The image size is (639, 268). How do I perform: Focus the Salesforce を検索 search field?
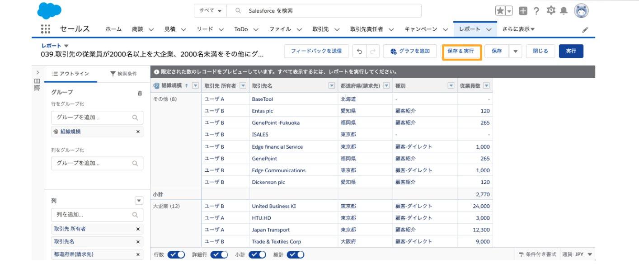(324, 11)
